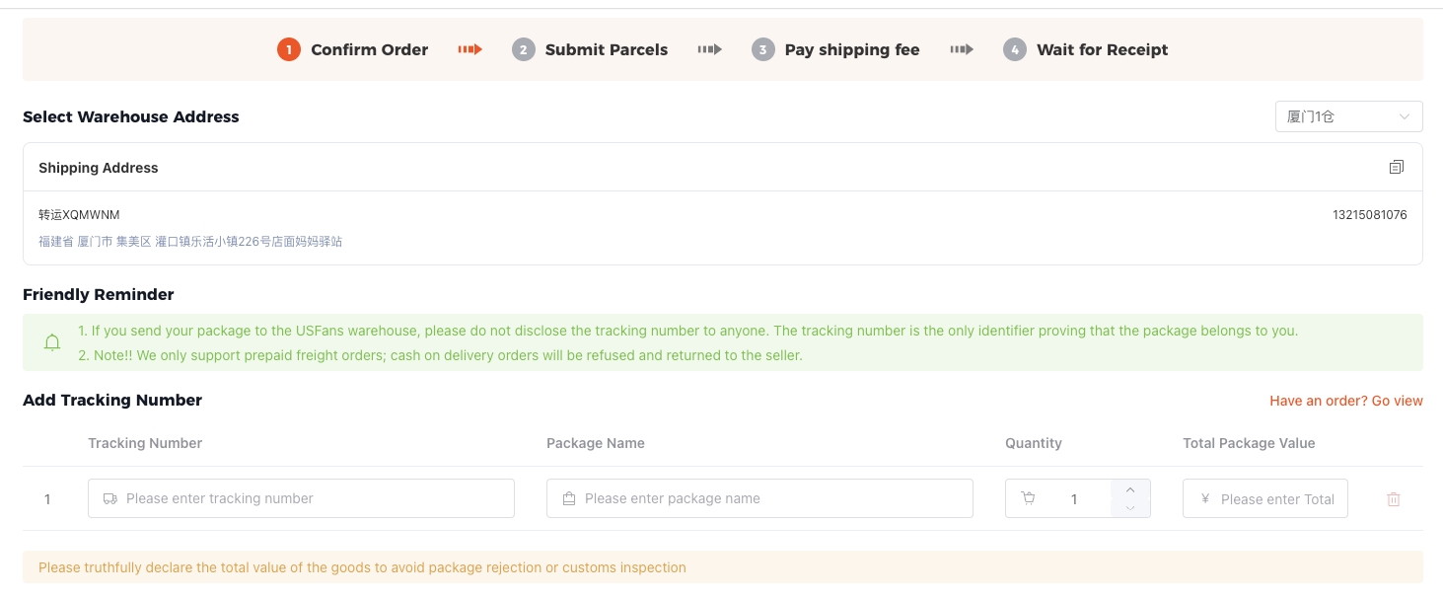Click the truck icon in tracking number field
The image size is (1443, 598).
click(108, 498)
